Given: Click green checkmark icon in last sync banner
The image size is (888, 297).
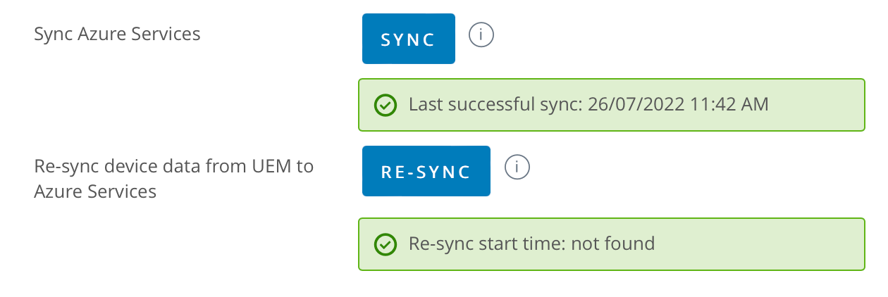Looking at the screenshot, I should click(x=385, y=106).
